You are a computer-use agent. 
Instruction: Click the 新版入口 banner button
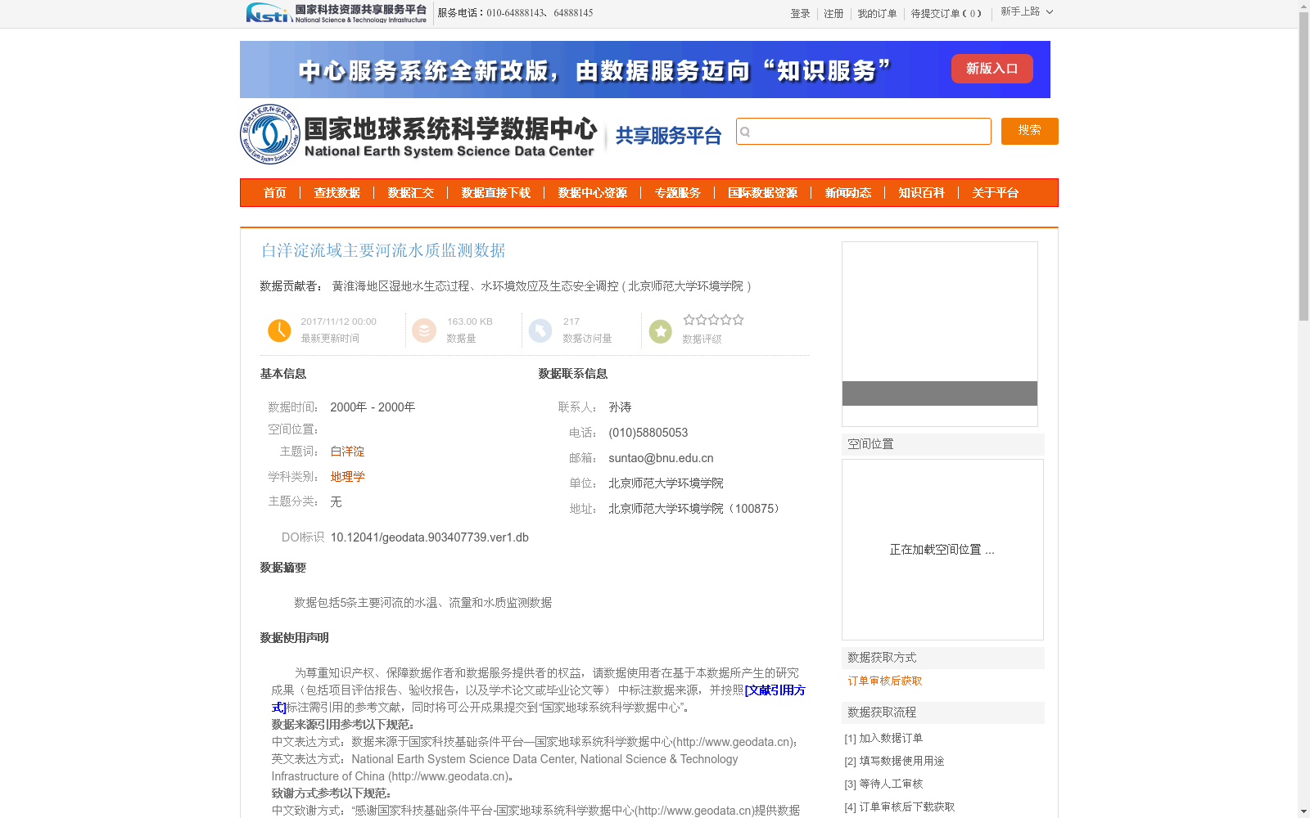pyautogui.click(x=992, y=69)
